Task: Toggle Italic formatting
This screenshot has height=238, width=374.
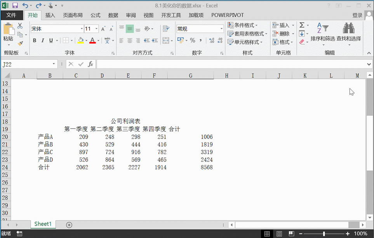Action: [43, 40]
